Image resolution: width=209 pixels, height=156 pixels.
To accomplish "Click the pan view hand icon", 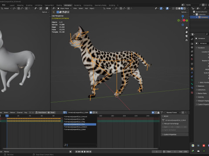I will [186, 32].
